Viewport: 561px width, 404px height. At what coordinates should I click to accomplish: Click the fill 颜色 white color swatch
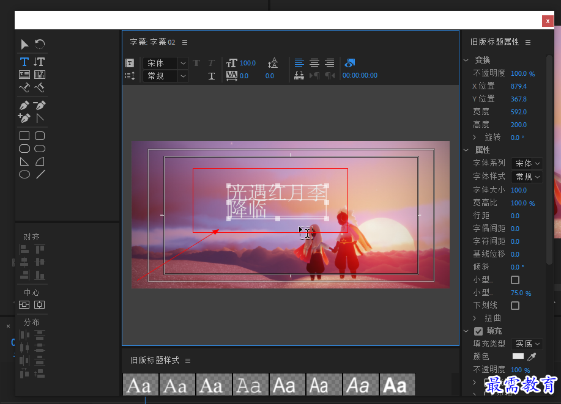(x=518, y=356)
